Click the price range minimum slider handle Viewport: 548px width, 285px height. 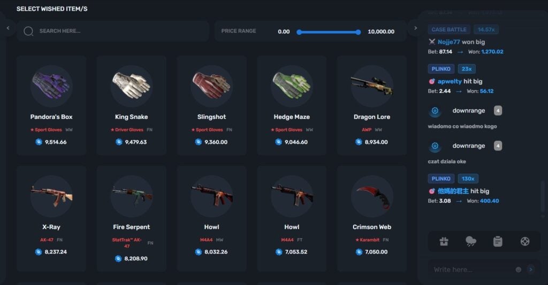(x=299, y=32)
